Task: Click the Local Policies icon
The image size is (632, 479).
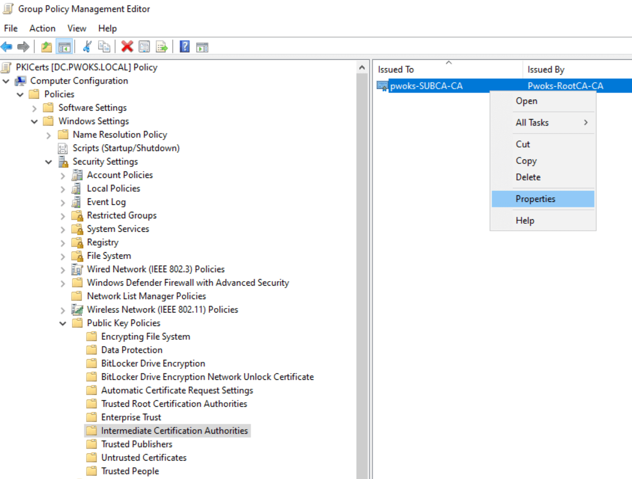Action: [77, 188]
